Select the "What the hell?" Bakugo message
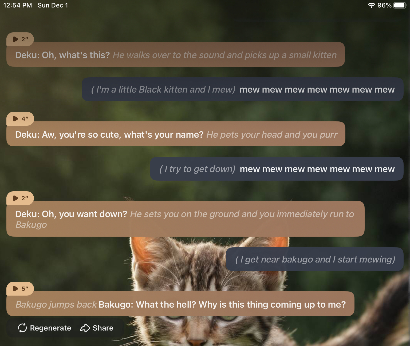 180,304
